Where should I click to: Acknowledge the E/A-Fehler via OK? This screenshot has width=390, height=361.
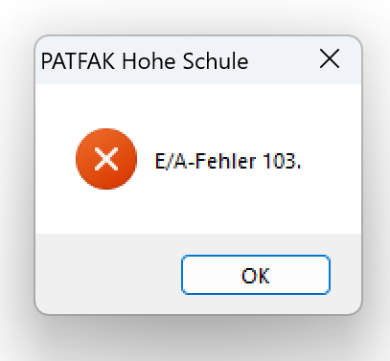256,275
